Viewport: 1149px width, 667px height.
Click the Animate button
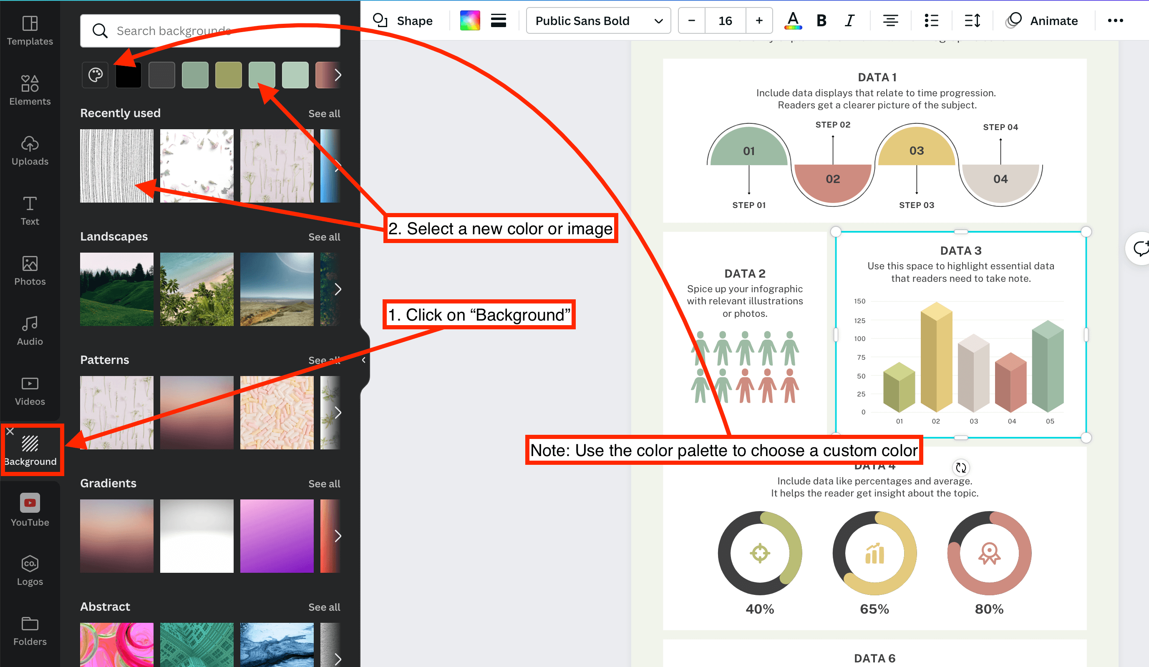(1042, 20)
